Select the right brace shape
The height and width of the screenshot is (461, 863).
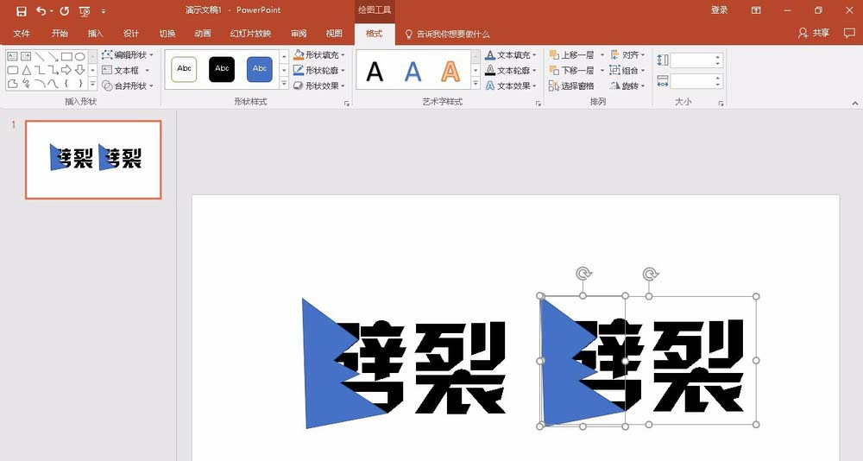(x=79, y=84)
